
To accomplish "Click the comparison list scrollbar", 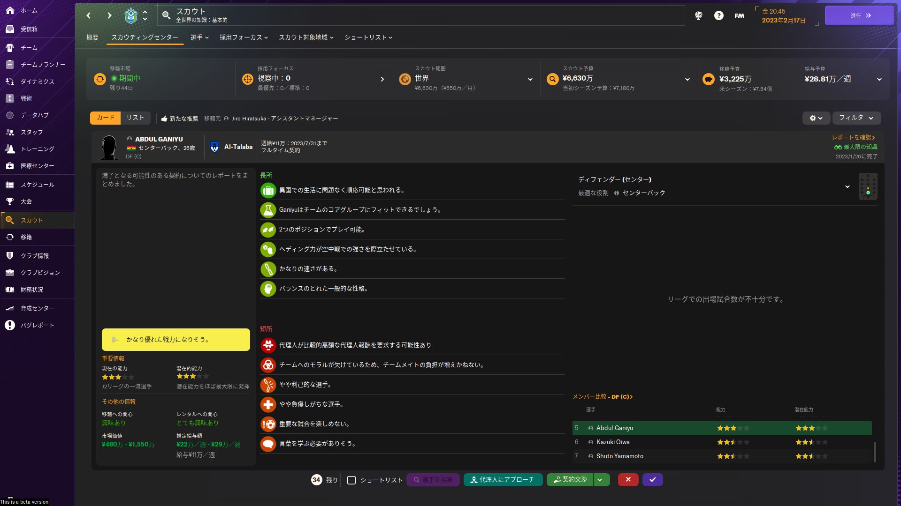I will tap(875, 451).
